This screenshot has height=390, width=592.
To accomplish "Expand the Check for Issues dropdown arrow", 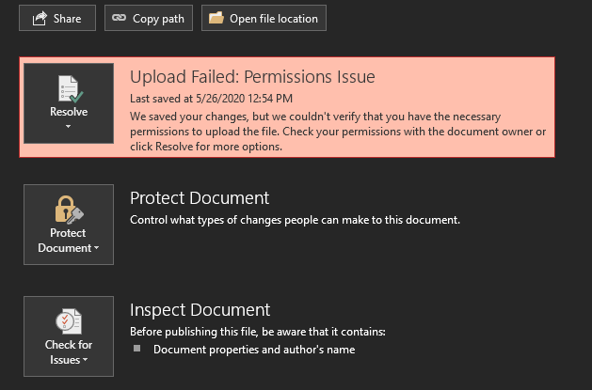I will 85,360.
